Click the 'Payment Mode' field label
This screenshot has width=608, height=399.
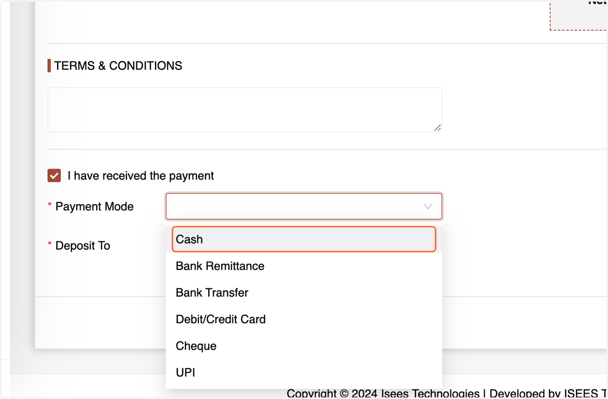point(94,207)
